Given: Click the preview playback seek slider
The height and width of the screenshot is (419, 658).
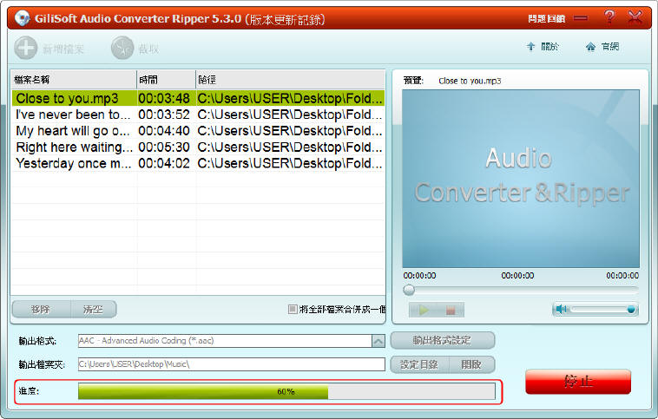Looking at the screenshot, I should [x=521, y=290].
